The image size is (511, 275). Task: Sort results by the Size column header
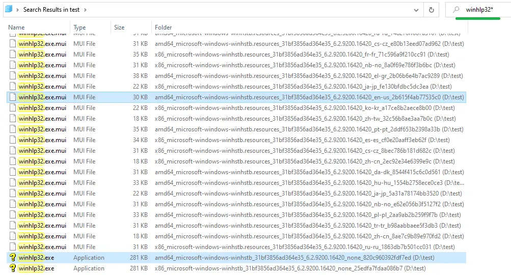click(119, 28)
